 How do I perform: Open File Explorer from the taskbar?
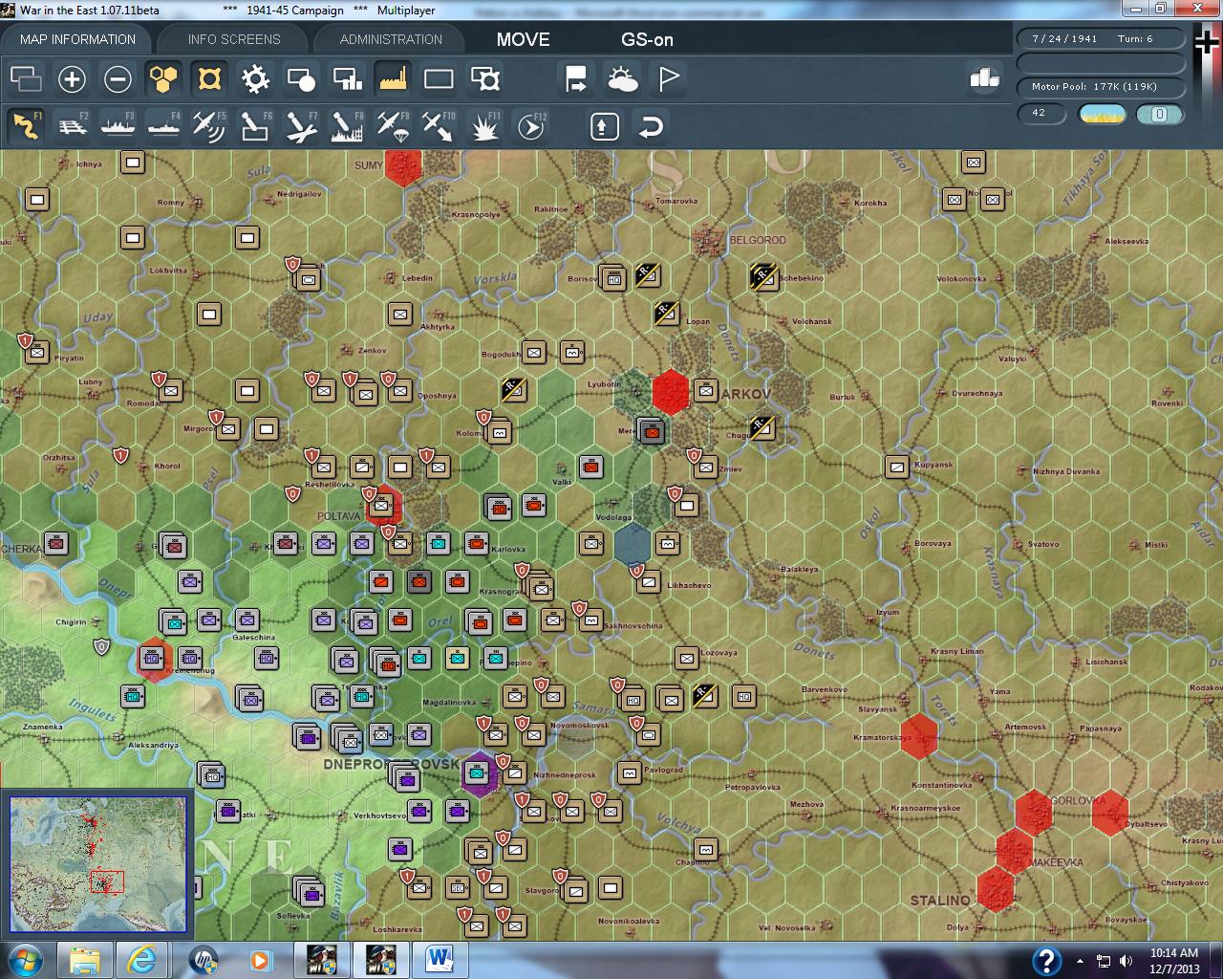(85, 958)
